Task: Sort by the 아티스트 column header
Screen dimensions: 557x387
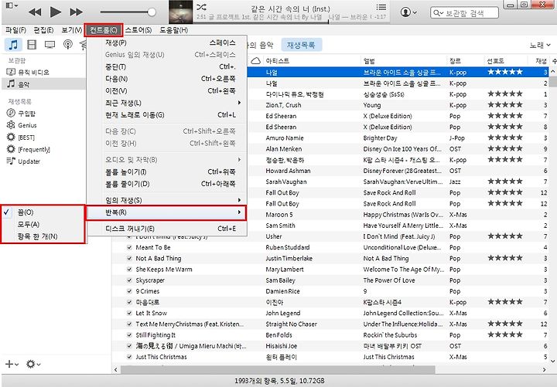Action: point(312,61)
